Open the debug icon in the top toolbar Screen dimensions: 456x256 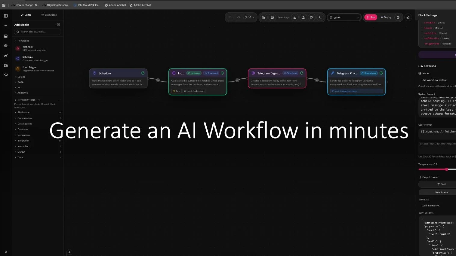312,17
